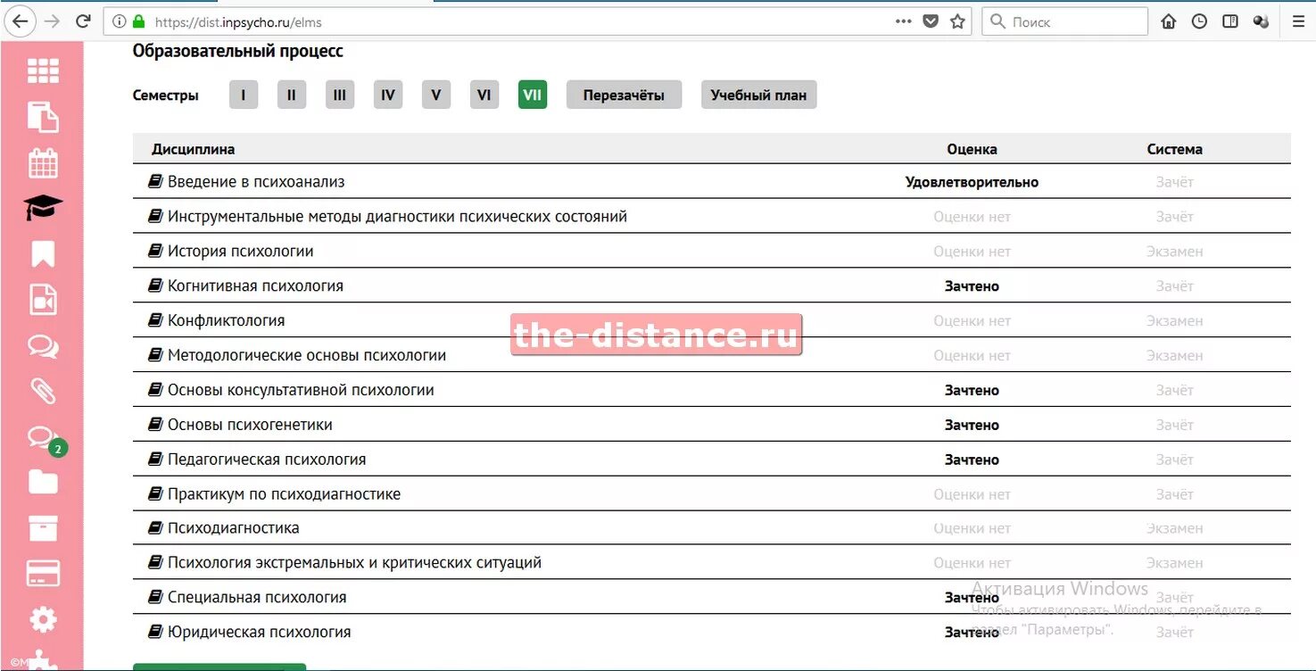This screenshot has height=671, width=1316.
Task: Open the settings gear icon in sidebar
Action: click(x=43, y=619)
